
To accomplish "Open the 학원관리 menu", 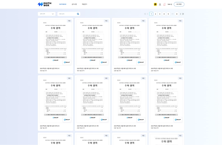I will click(x=85, y=4).
